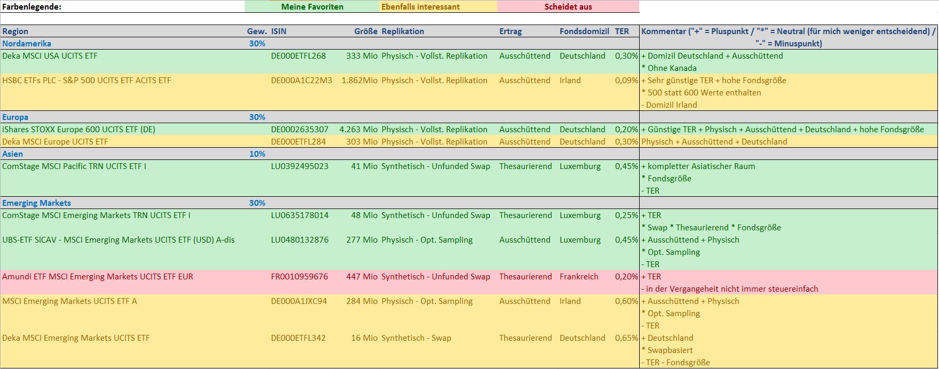Select the 0,09% TER cell
The width and height of the screenshot is (939, 369).
[x=626, y=81]
